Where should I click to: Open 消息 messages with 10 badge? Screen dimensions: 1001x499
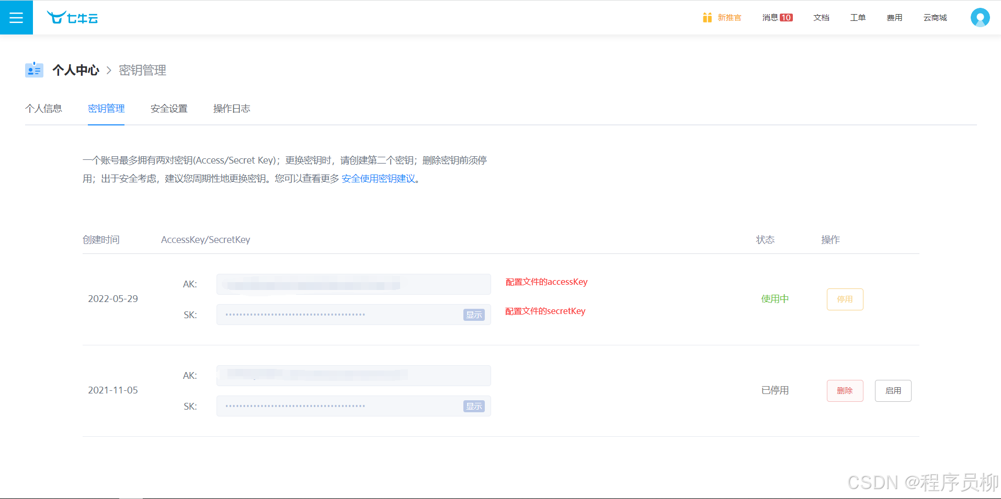tap(777, 18)
